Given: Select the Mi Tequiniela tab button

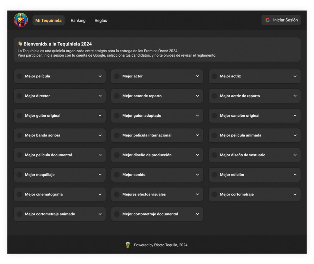Looking at the screenshot, I should (x=48, y=21).
